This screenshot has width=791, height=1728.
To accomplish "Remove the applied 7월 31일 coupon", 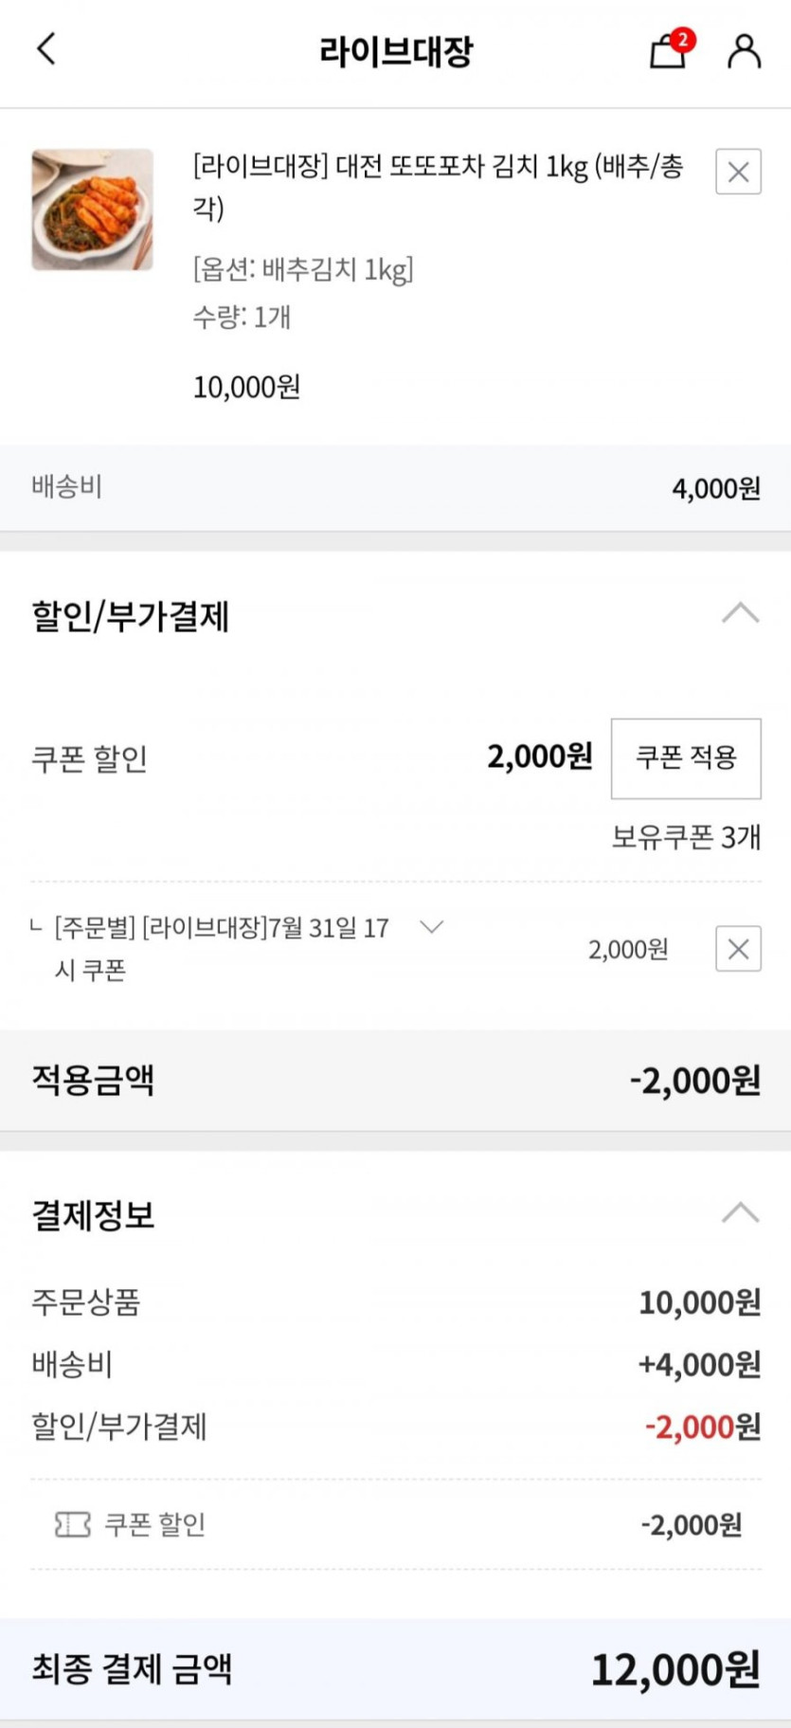I will pyautogui.click(x=738, y=949).
